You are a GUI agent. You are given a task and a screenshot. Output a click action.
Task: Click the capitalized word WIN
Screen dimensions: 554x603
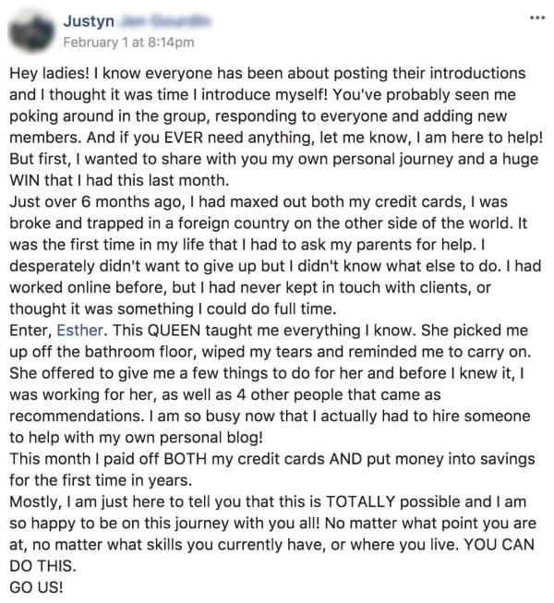[x=25, y=180]
